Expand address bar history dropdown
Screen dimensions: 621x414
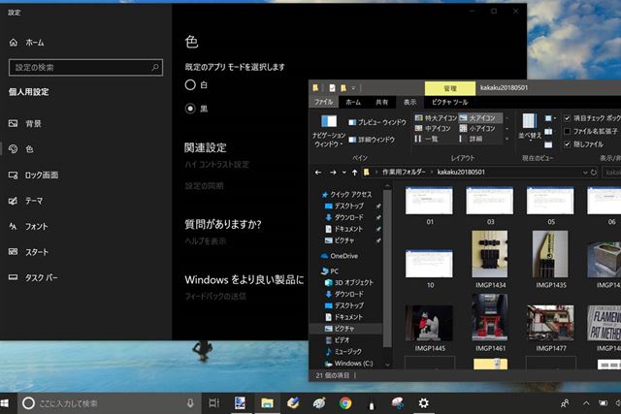point(584,173)
